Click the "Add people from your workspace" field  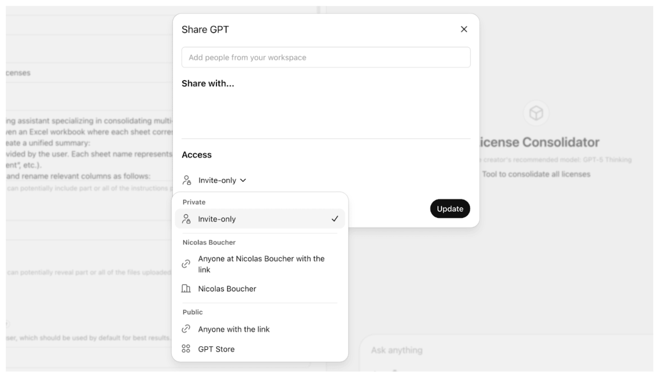pos(326,58)
